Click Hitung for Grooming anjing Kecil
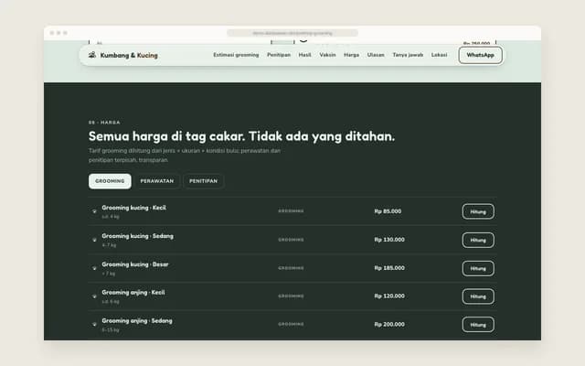 coord(478,296)
